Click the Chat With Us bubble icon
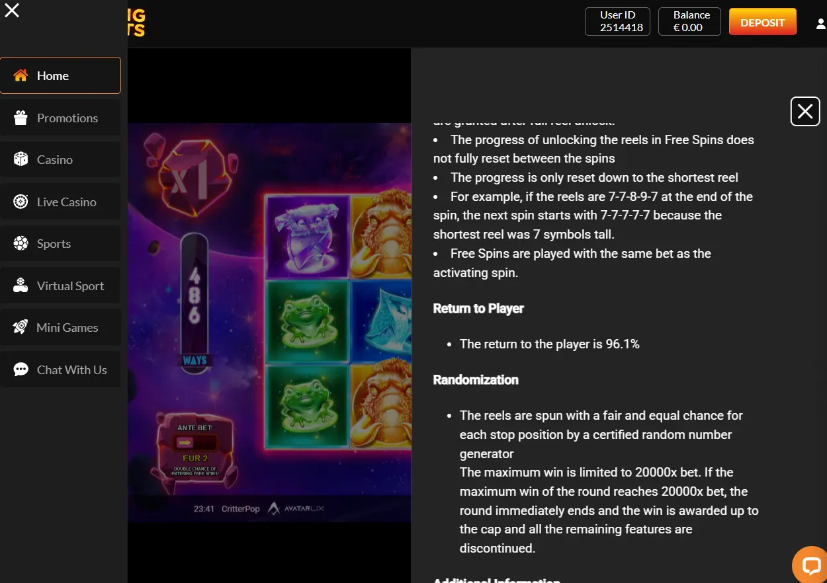 (x=21, y=369)
